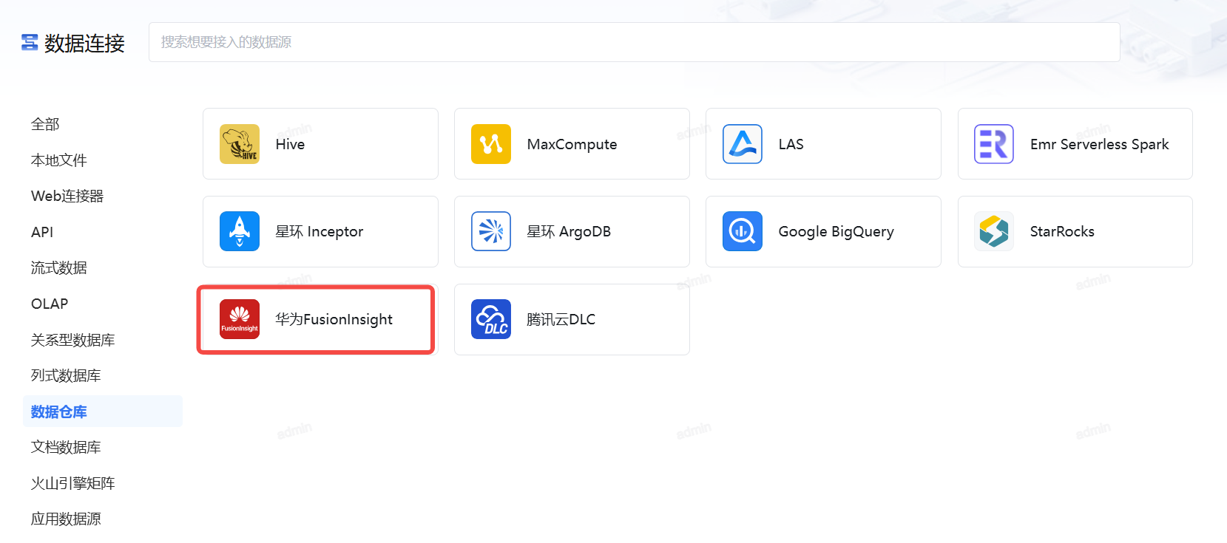1227x543 pixels.
Task: Choose the 星环 ArgoDB label
Action: (569, 231)
